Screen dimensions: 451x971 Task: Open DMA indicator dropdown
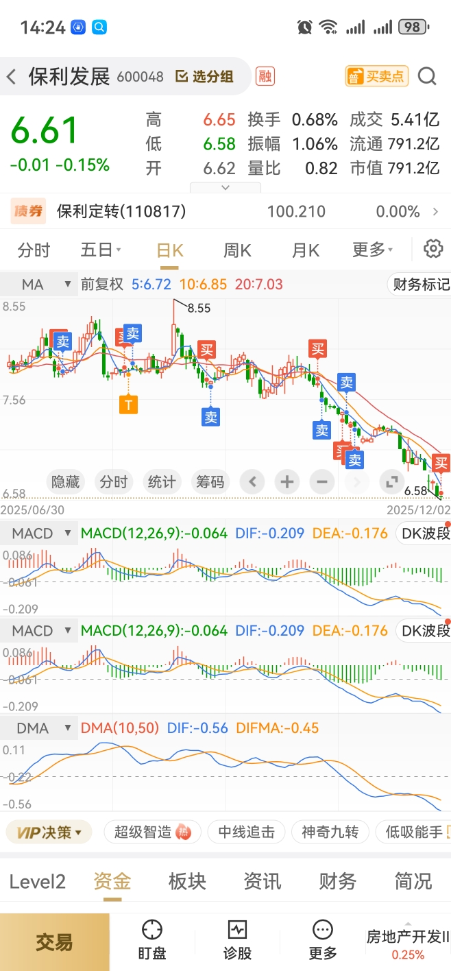tap(38, 728)
